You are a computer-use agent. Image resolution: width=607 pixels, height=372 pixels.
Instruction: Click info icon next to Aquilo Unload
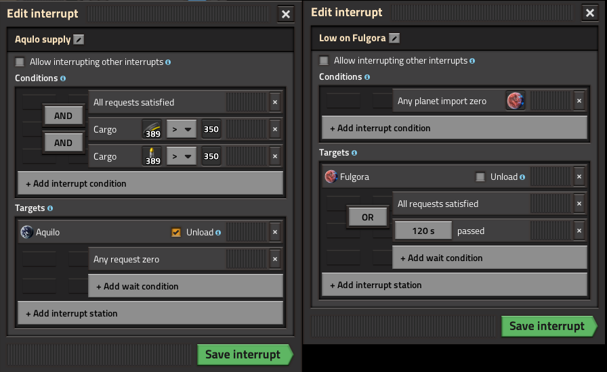pos(218,233)
